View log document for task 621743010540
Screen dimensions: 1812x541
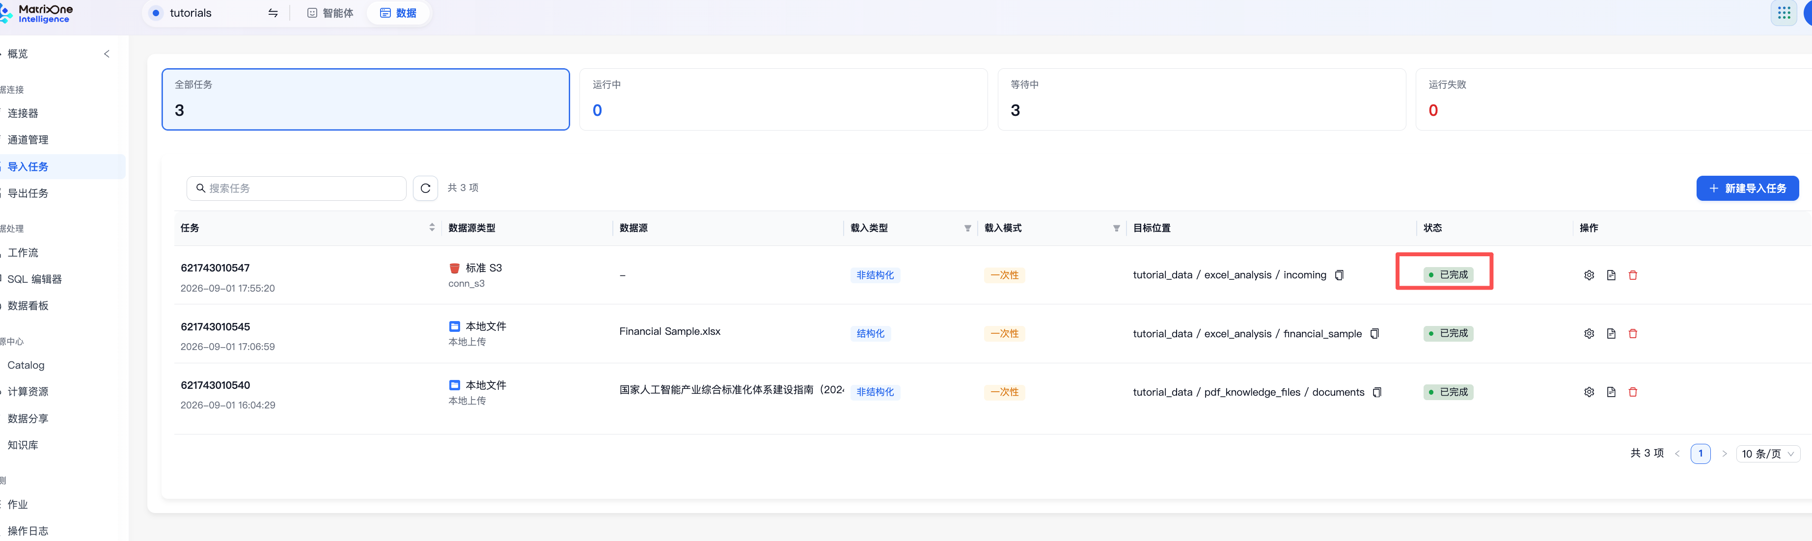1611,392
